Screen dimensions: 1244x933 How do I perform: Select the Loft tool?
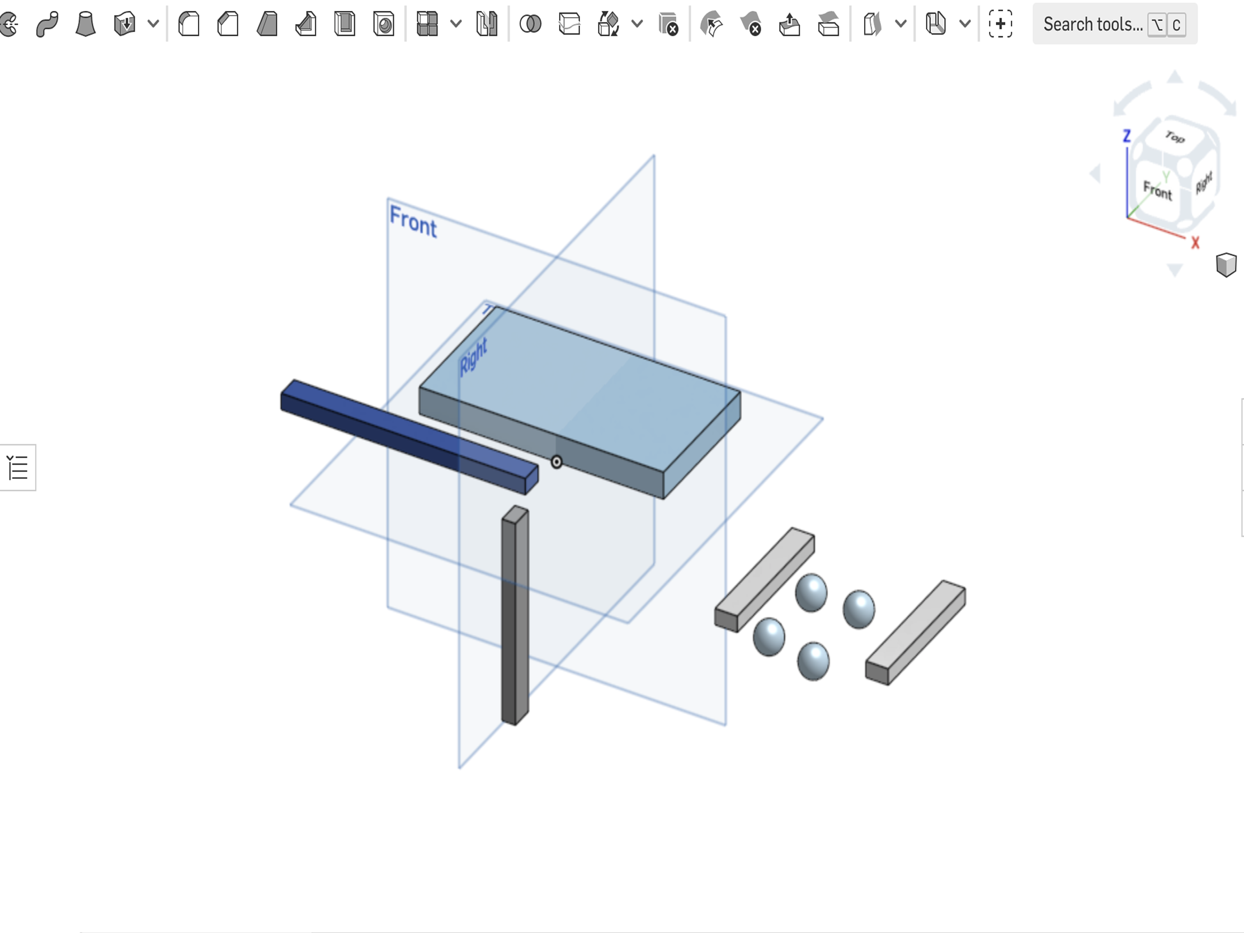86,24
